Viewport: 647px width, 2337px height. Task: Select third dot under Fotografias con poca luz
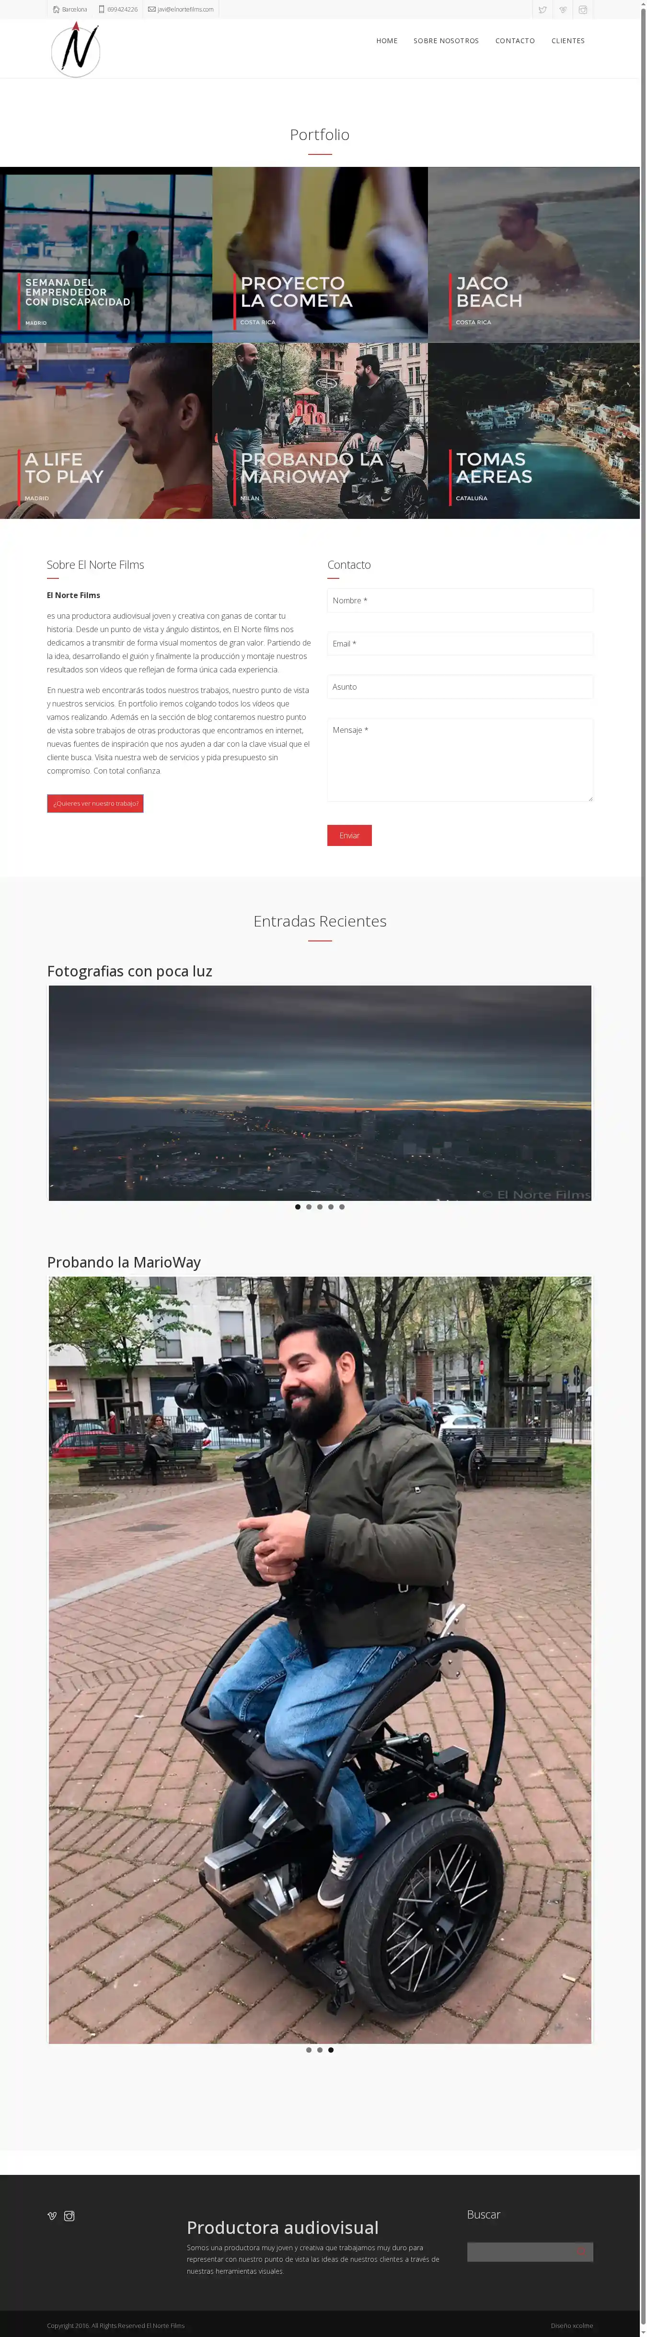pyautogui.click(x=320, y=1207)
